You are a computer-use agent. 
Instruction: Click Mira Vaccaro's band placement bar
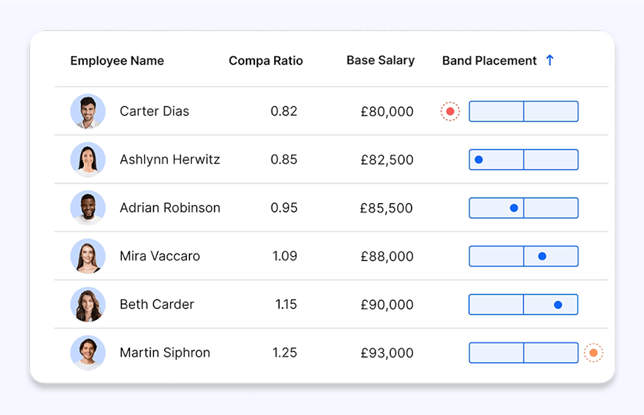click(x=523, y=256)
